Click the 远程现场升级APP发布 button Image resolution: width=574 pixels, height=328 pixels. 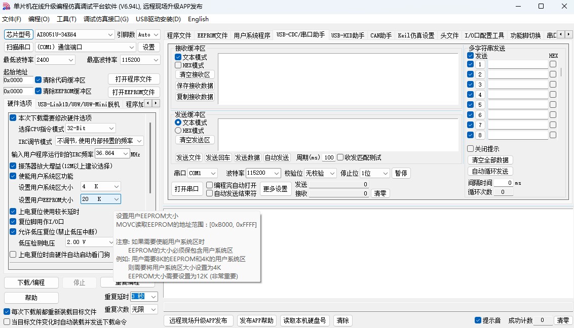click(x=198, y=321)
